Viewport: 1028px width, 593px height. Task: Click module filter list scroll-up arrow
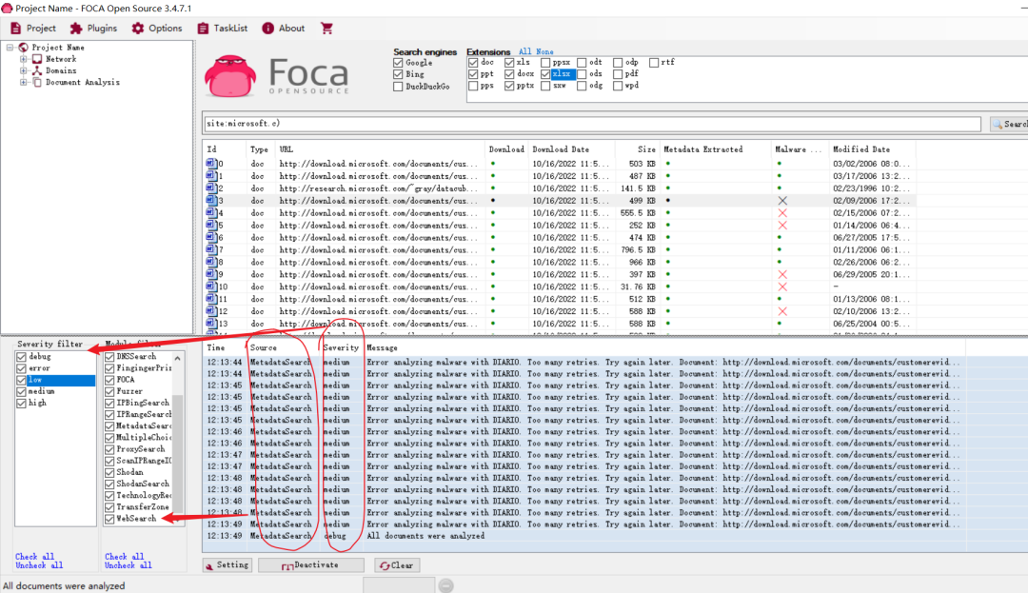click(x=178, y=358)
